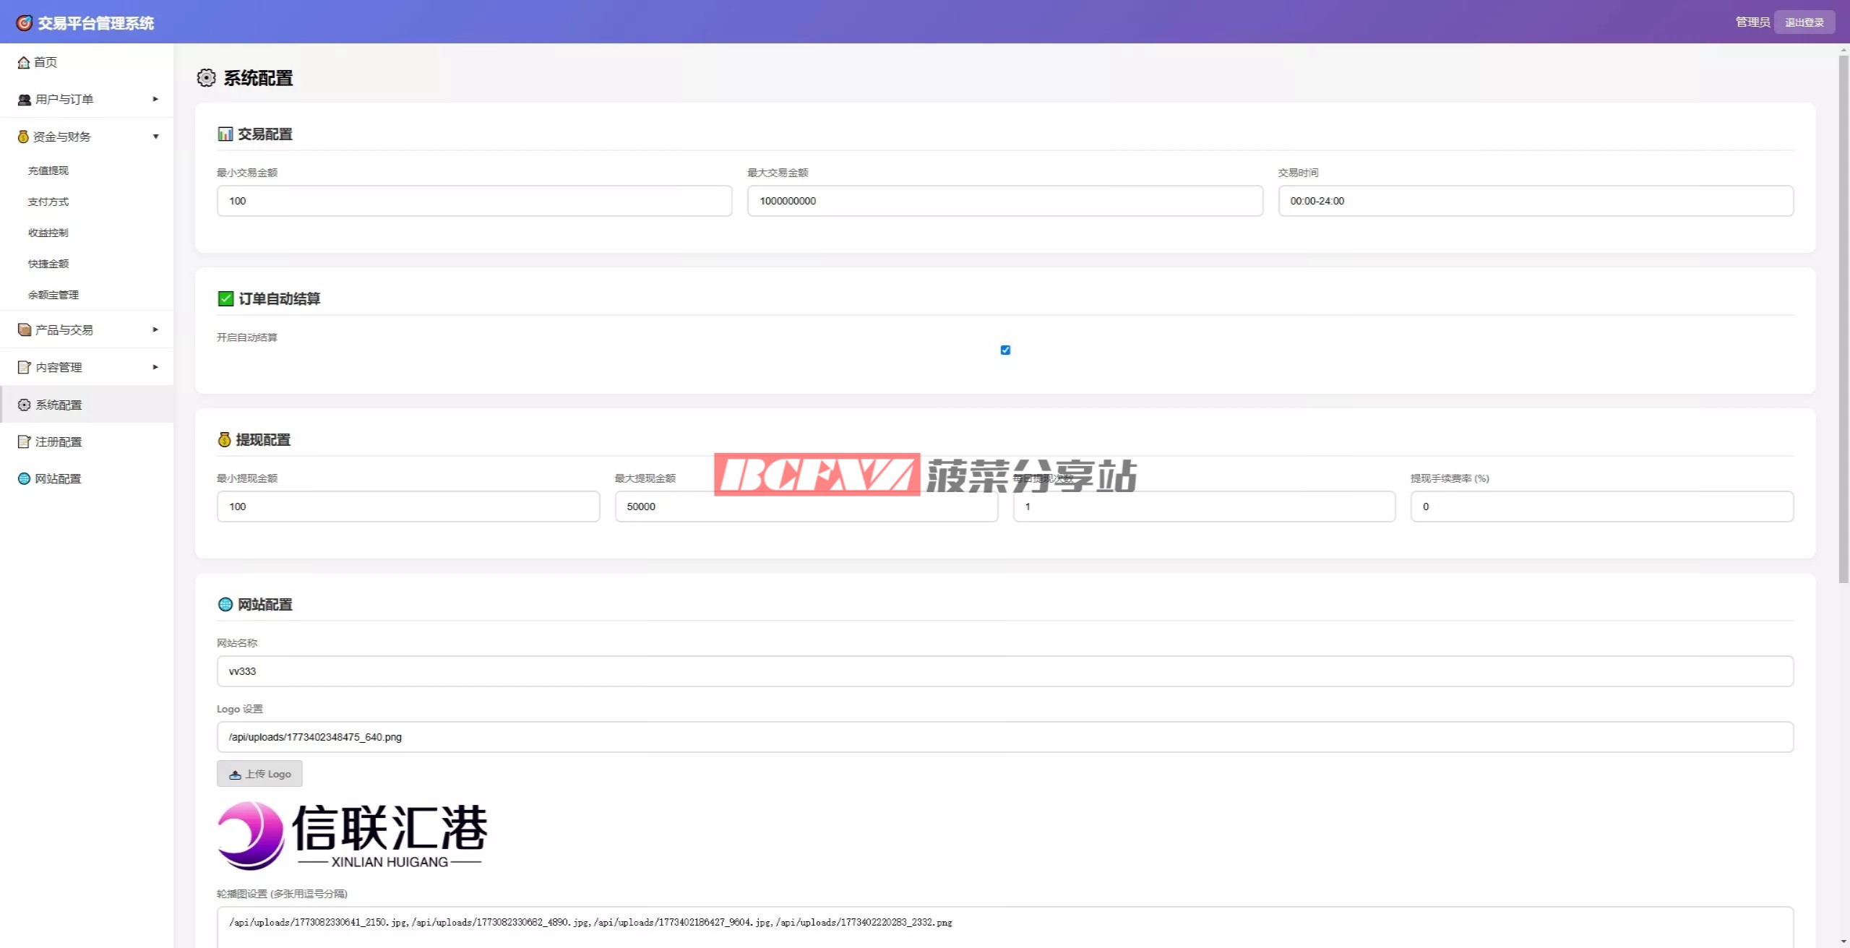Open the 充值提现 submenu item
The width and height of the screenshot is (1850, 948).
click(48, 171)
